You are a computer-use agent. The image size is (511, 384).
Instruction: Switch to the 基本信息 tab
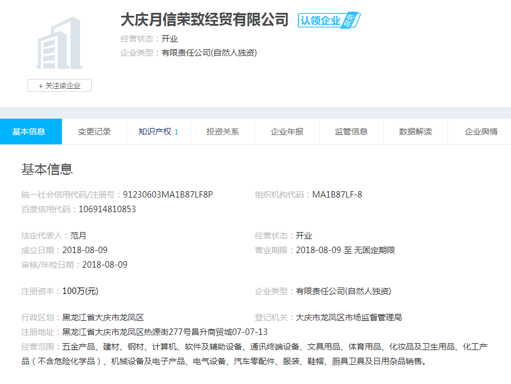pyautogui.click(x=29, y=132)
